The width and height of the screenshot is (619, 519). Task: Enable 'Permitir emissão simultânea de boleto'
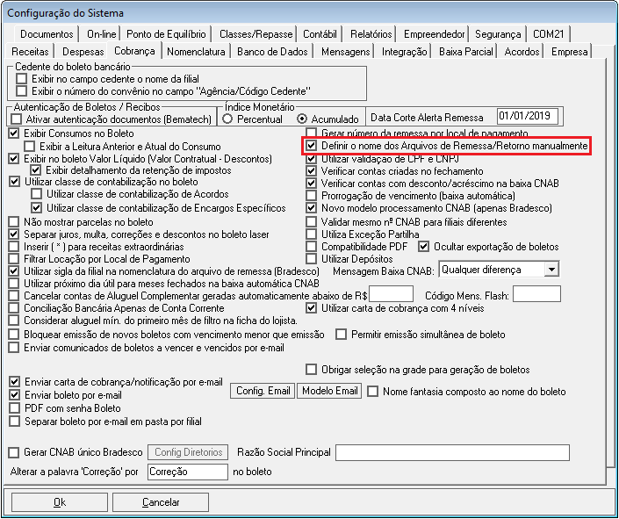point(341,335)
